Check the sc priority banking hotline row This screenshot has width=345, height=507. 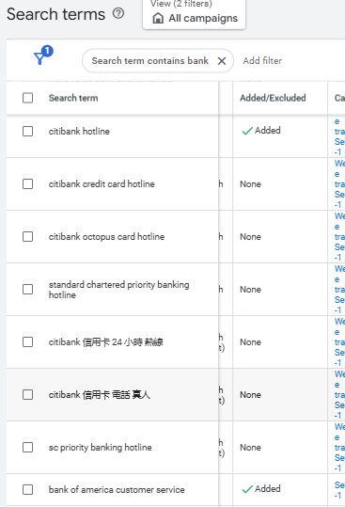click(28, 448)
